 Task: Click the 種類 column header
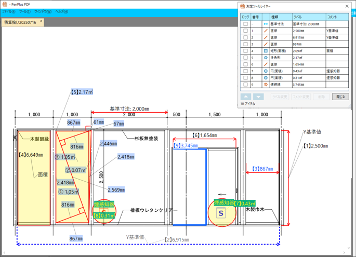point(281,17)
